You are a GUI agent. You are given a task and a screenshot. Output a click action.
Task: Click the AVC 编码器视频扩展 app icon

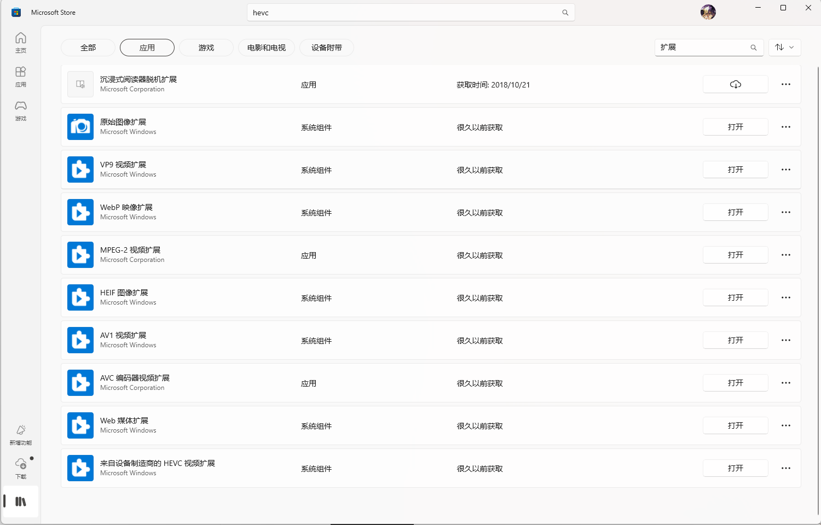coord(80,383)
